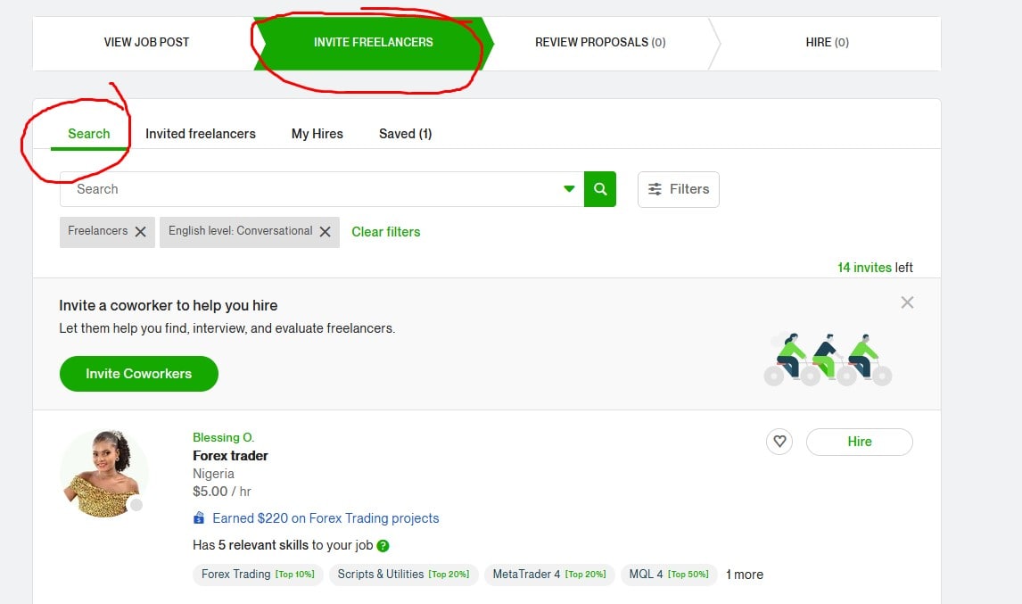The width and height of the screenshot is (1022, 604).
Task: Click the green magnifier search button
Action: tap(599, 189)
